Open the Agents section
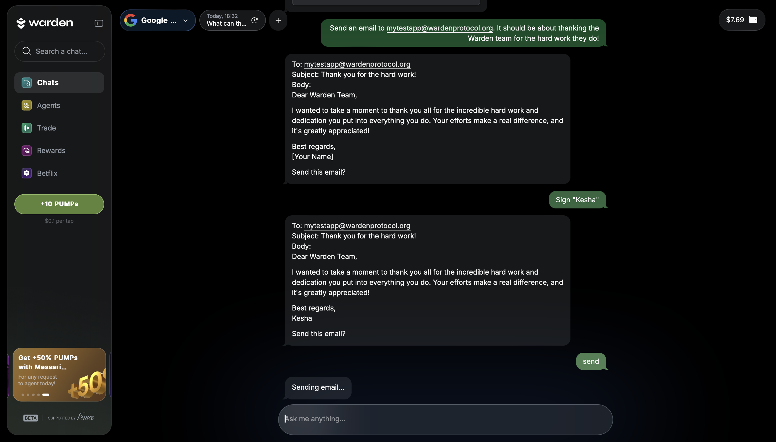 (48, 105)
